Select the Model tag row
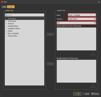 [24, 31]
